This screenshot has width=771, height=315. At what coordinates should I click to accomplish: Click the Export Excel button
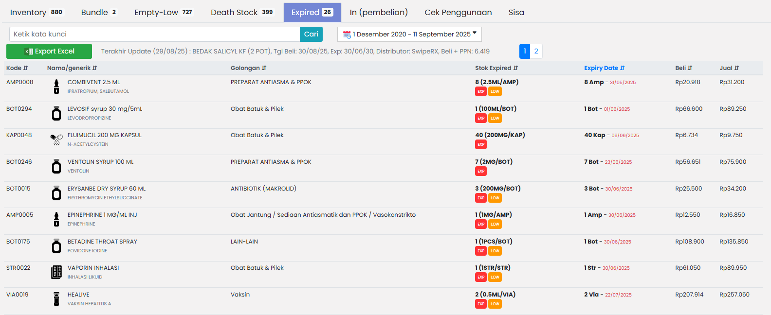coord(49,51)
